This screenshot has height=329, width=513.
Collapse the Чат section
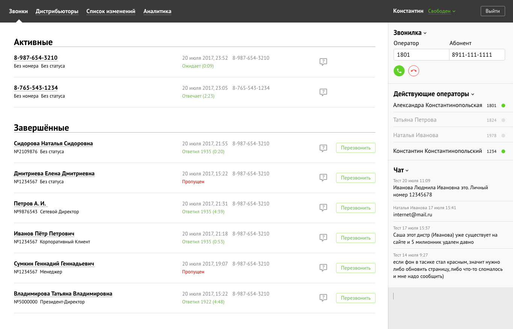pos(401,171)
